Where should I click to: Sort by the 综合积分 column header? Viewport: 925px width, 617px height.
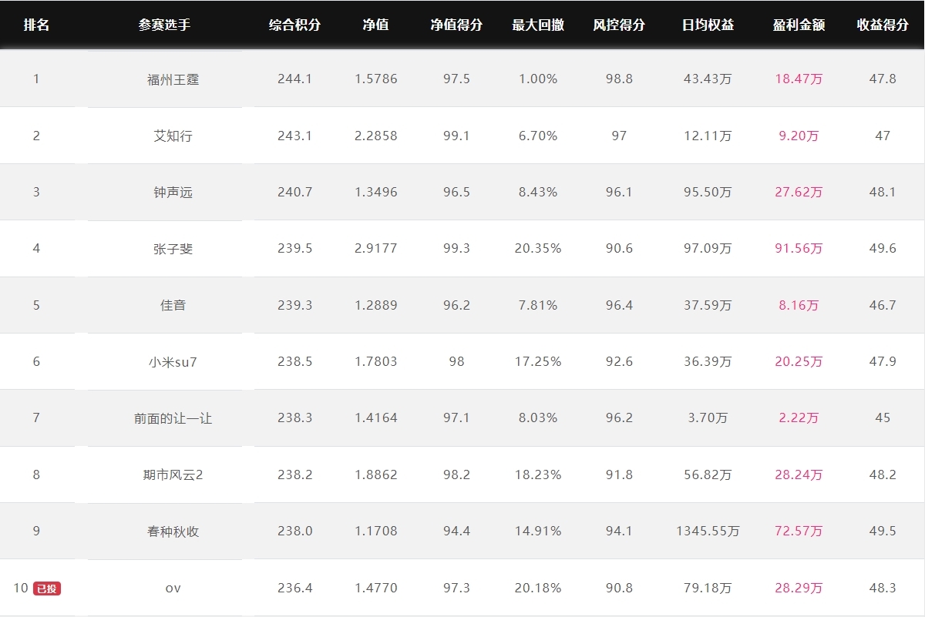click(294, 25)
